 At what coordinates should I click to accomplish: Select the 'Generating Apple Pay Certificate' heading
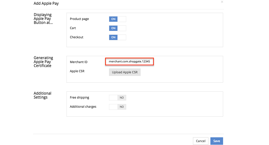click(43, 62)
